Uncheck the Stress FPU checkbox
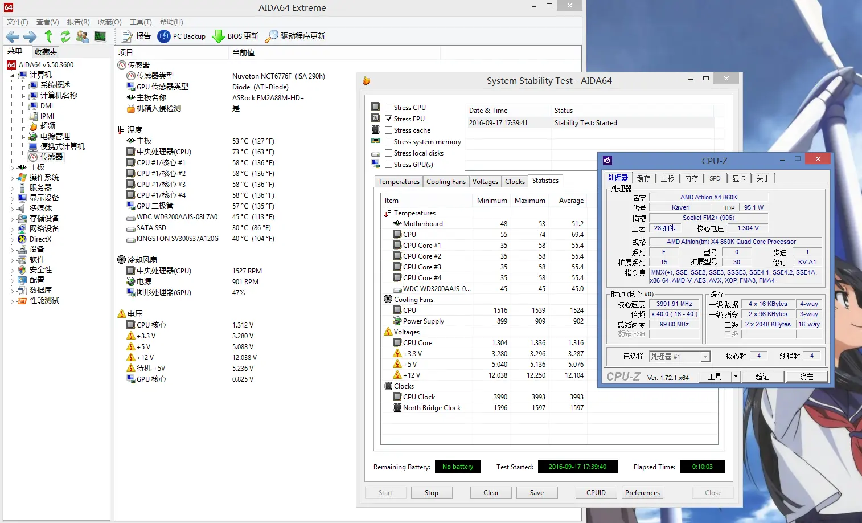862x523 pixels. (389, 119)
